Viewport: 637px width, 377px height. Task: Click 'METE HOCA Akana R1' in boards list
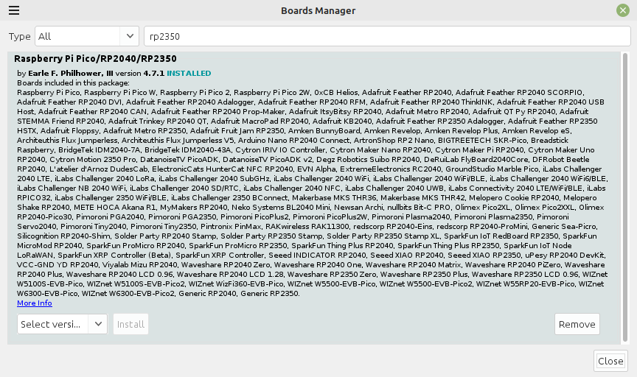coord(115,208)
